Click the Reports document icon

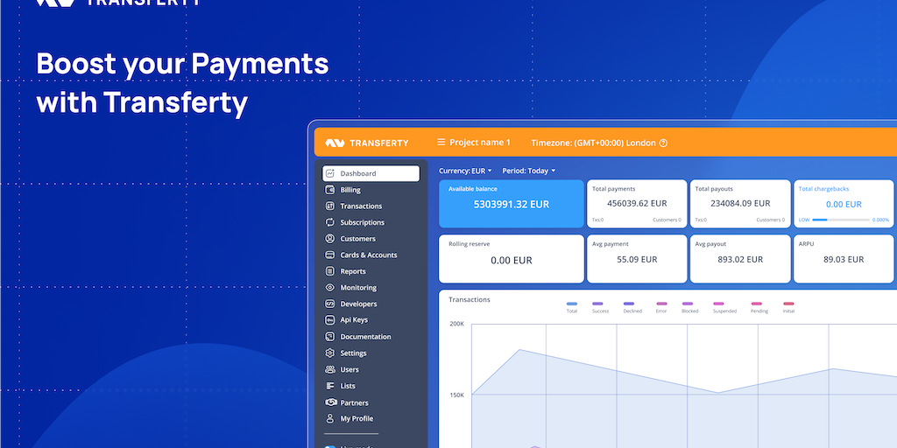point(329,271)
